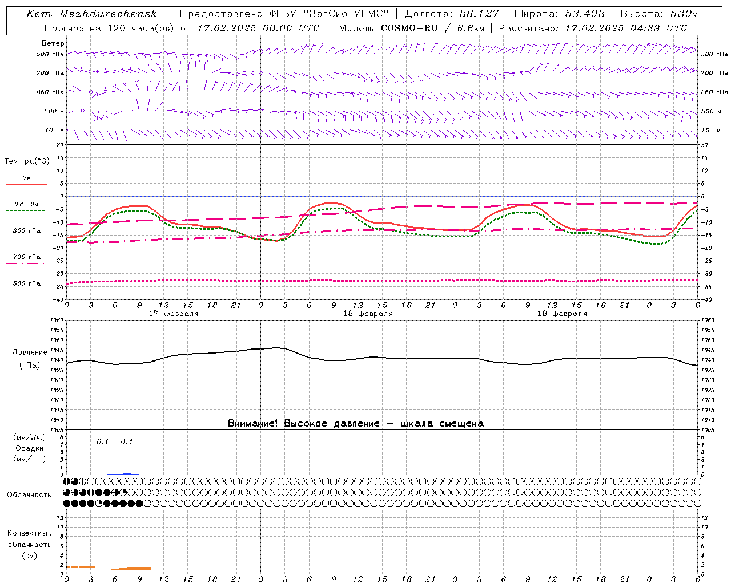731x584 pixels.
Task: Click the (мм/3ч.) precipitation unit label
Action: click(30, 437)
